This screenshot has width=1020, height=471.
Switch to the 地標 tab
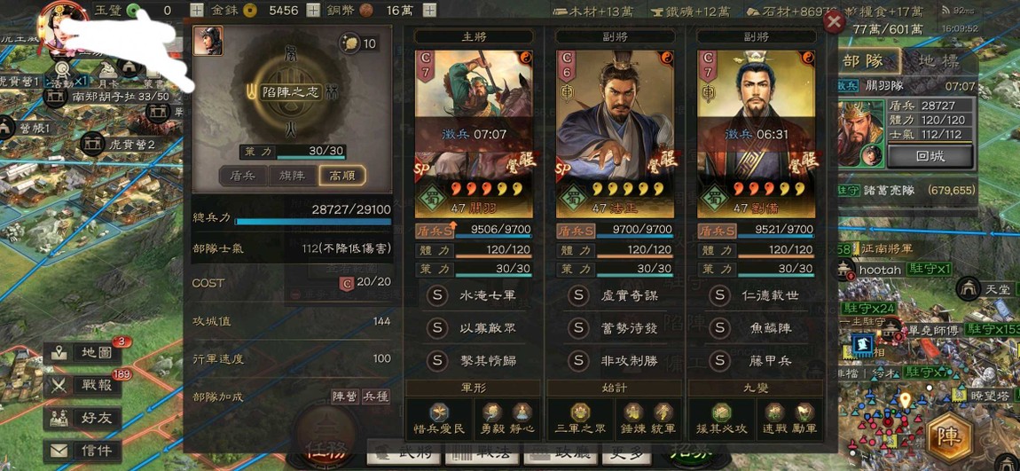(938, 62)
